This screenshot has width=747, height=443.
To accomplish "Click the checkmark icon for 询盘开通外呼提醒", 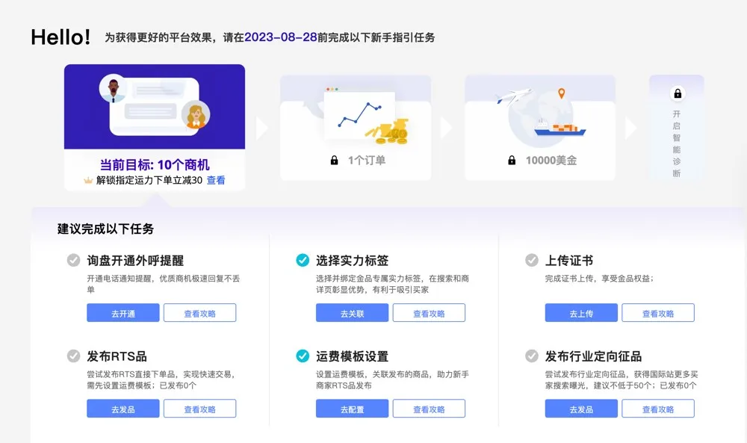I will [73, 260].
